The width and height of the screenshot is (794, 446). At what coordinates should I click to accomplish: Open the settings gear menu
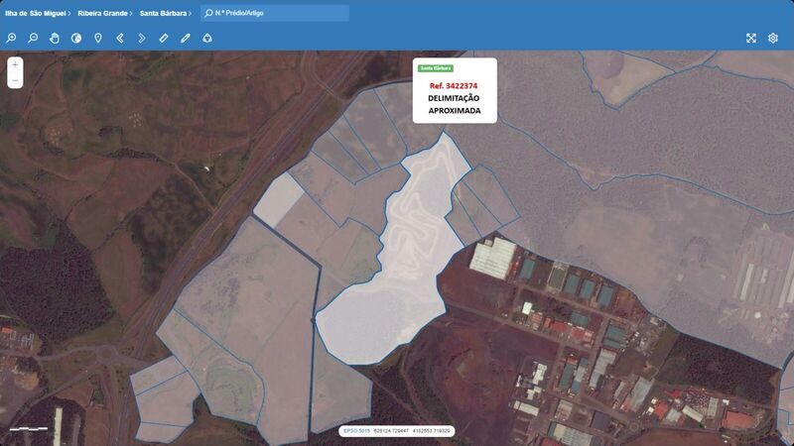(x=773, y=38)
